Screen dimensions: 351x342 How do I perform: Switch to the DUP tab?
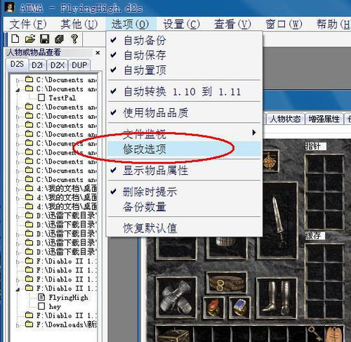pyautogui.click(x=79, y=65)
